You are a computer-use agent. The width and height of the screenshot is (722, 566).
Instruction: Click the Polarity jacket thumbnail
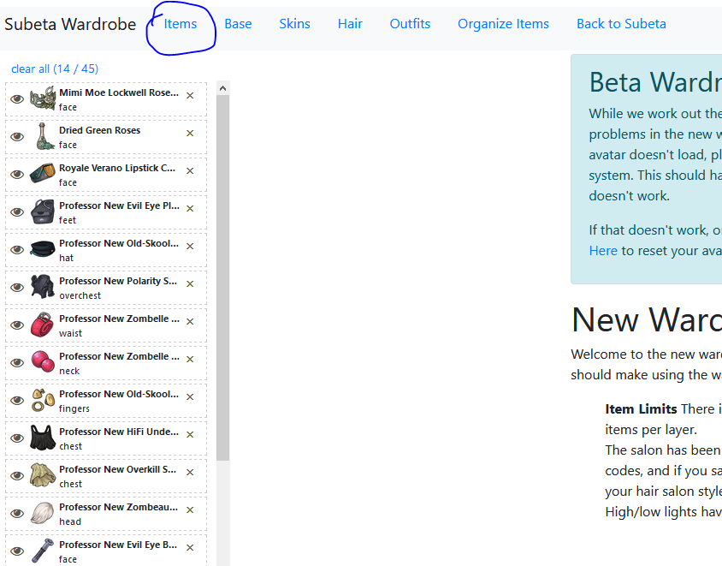[x=43, y=287]
